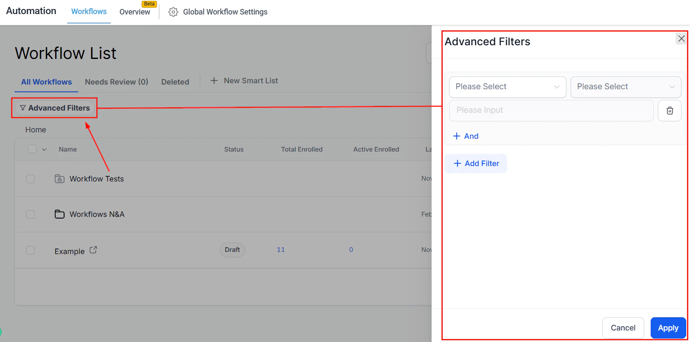Image resolution: width=690 pixels, height=342 pixels.
Task: Click the total enrolled count 11
Action: (x=281, y=250)
